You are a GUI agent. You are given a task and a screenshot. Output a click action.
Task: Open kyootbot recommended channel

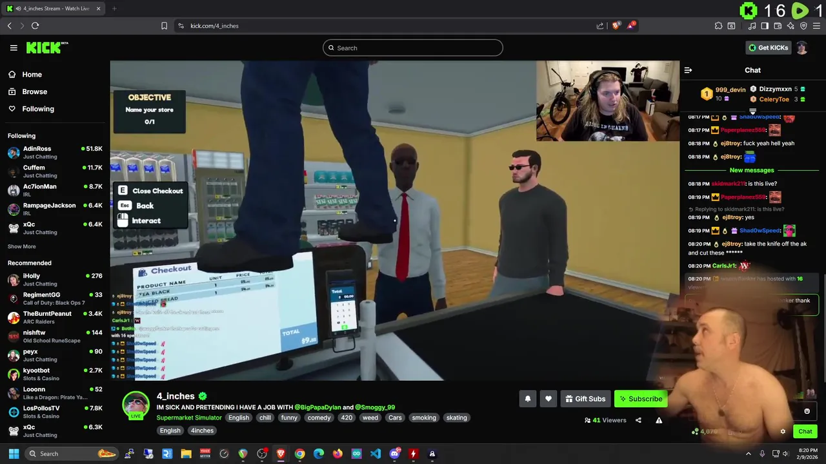55,374
